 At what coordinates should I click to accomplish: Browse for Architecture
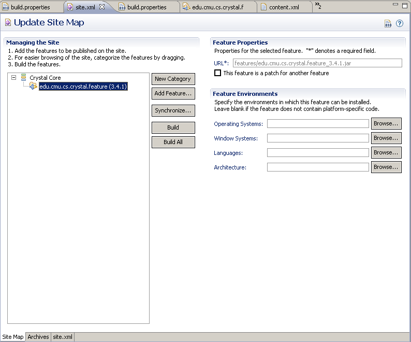386,167
